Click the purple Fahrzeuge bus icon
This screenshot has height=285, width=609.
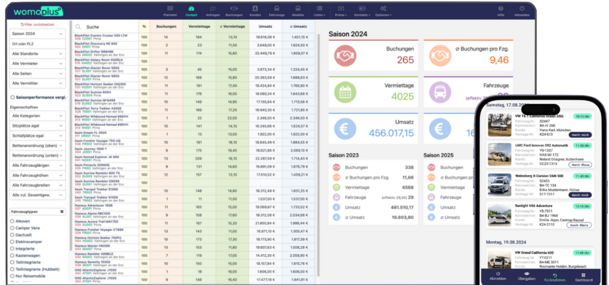[440, 92]
